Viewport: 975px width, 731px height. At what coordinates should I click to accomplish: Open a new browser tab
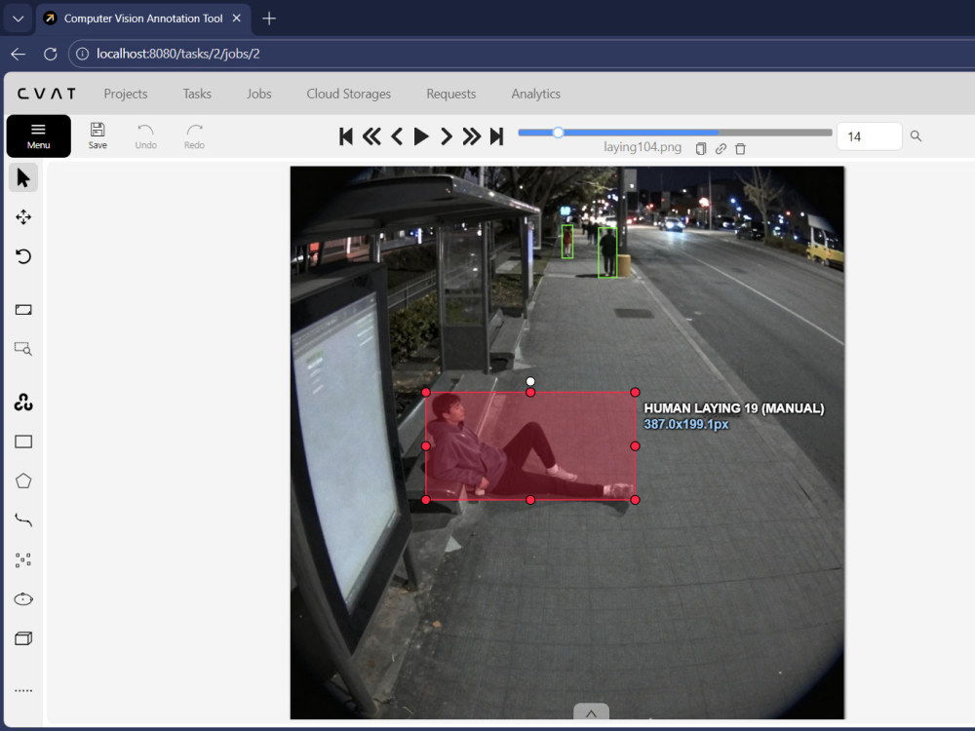coord(269,19)
